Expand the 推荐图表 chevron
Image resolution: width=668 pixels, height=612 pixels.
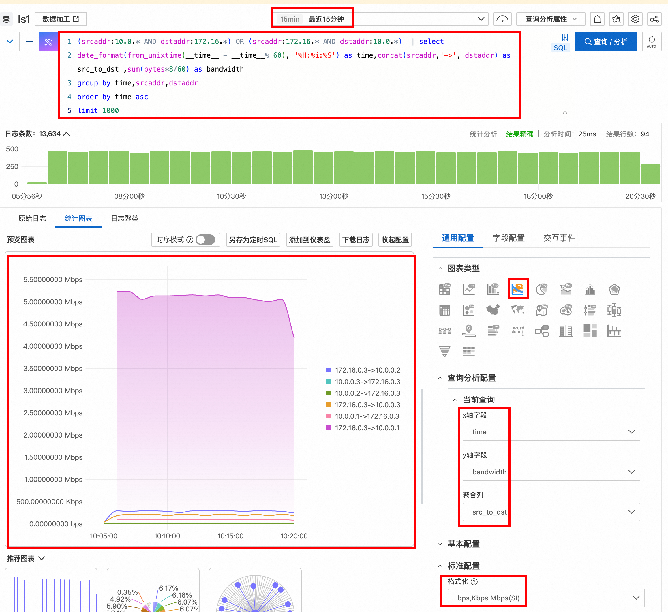tap(42, 558)
